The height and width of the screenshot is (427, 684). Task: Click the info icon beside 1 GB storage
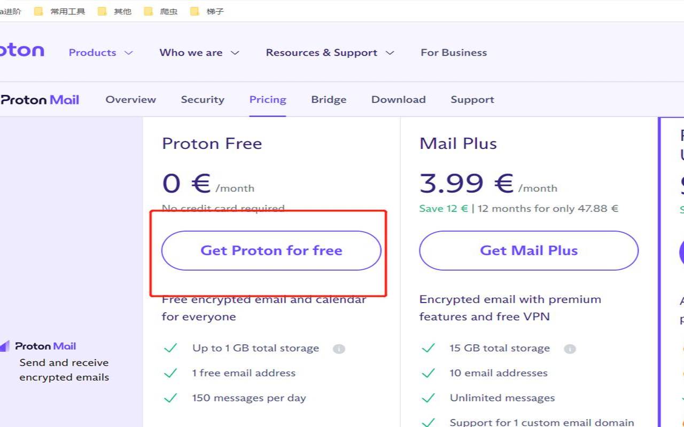pos(339,349)
